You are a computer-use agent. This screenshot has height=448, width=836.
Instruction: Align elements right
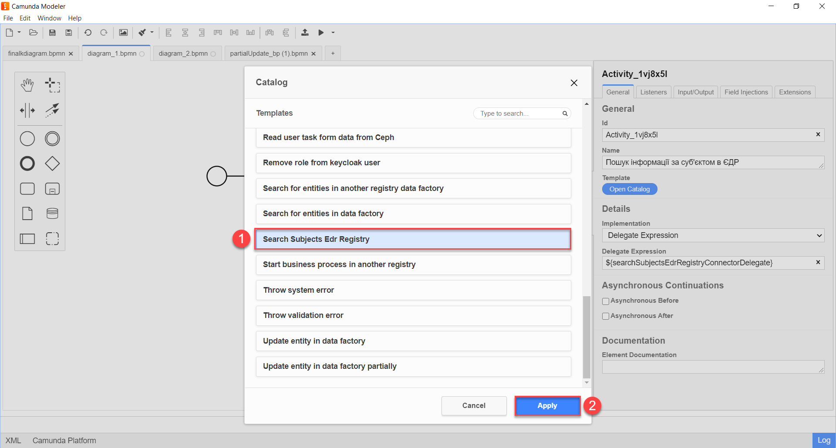coord(201,33)
